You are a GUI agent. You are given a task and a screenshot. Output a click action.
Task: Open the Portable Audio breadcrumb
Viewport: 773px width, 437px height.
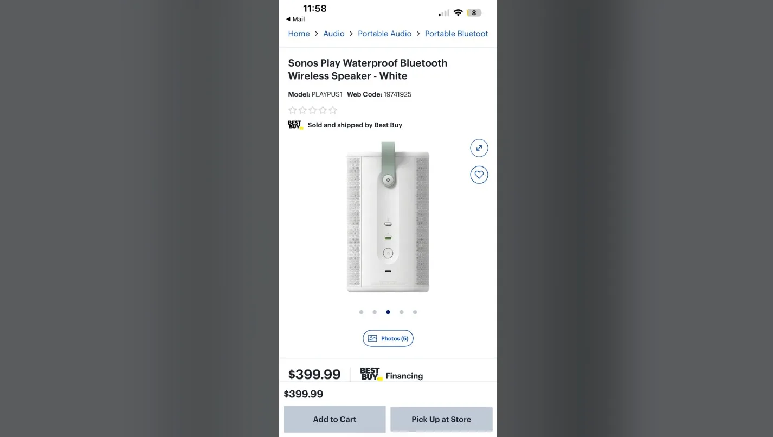click(x=384, y=34)
